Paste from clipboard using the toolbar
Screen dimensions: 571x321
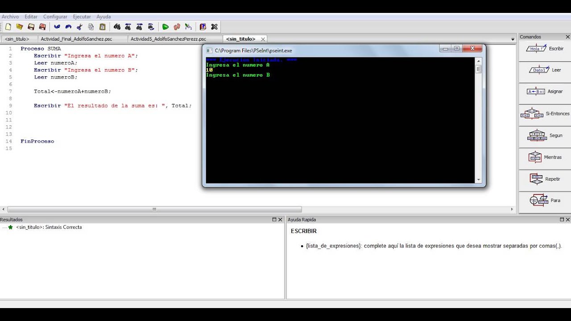tap(103, 27)
